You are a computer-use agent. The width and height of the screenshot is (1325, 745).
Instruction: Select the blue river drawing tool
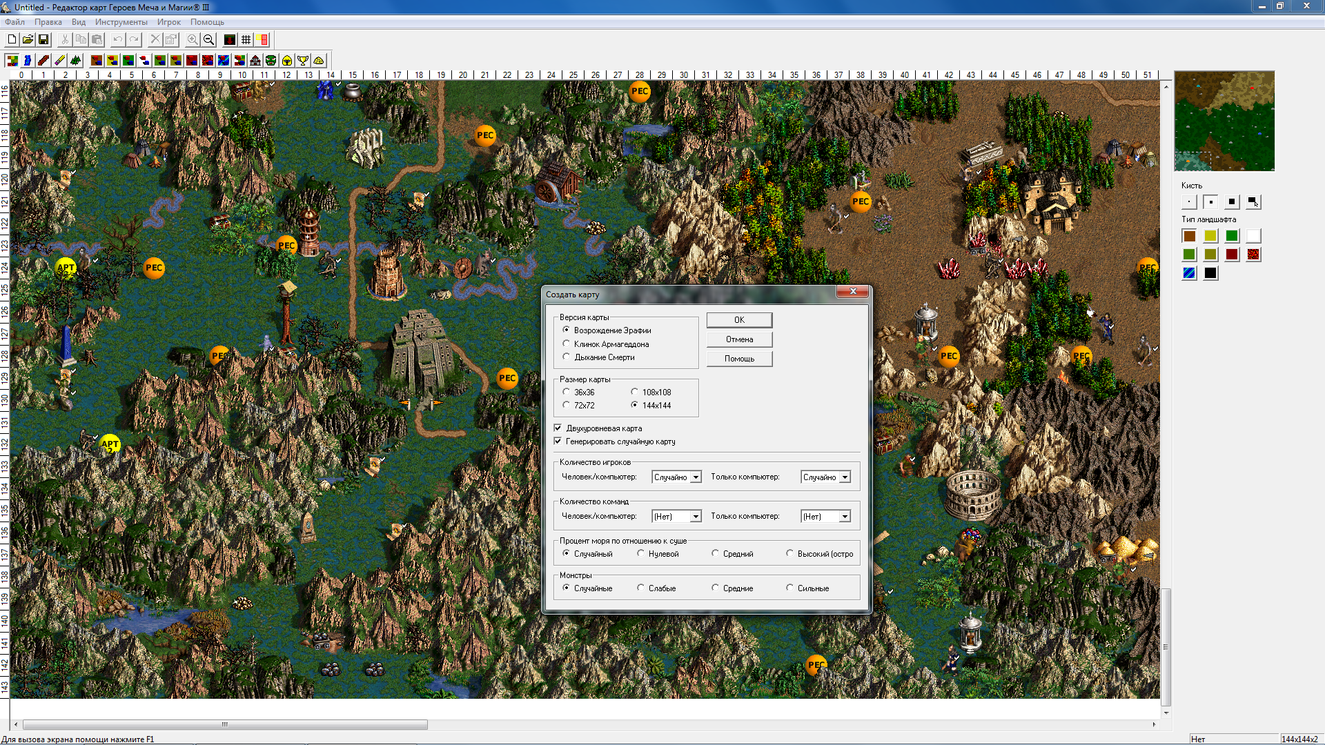(28, 60)
